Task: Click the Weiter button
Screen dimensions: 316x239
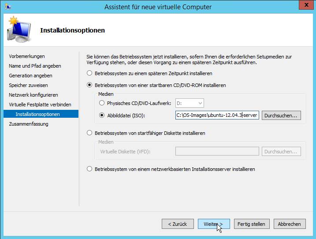Action: pos(214,224)
